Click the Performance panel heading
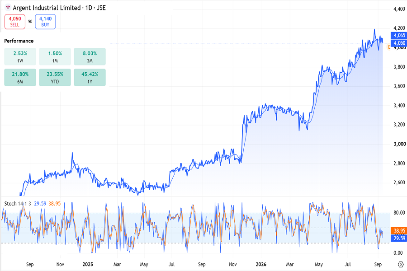The image size is (407, 271). click(19, 41)
